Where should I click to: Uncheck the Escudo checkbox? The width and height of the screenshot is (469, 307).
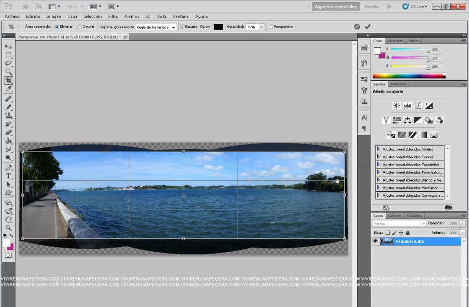coord(182,27)
